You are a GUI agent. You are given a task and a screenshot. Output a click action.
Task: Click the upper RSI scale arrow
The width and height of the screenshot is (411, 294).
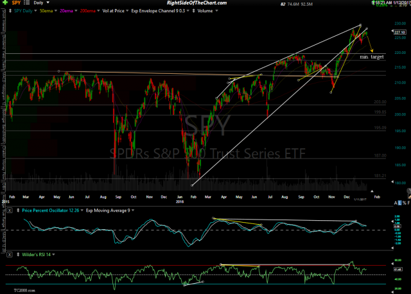point(392,264)
